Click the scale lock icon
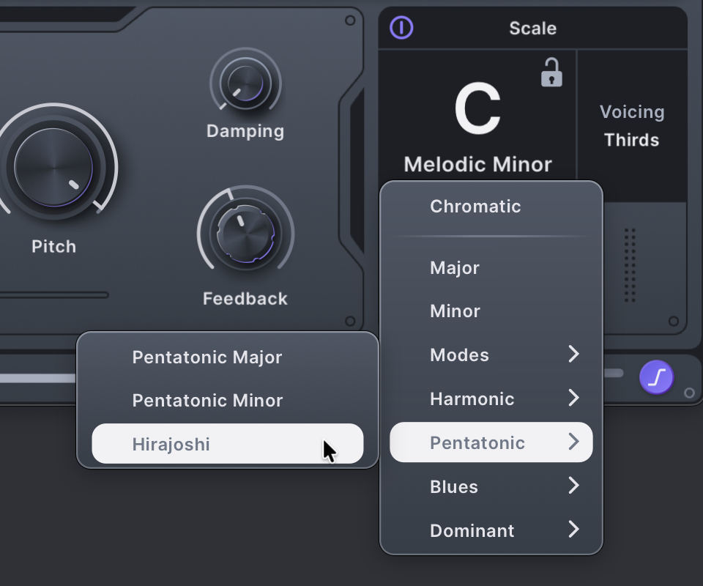The width and height of the screenshot is (703, 586). pos(551,73)
